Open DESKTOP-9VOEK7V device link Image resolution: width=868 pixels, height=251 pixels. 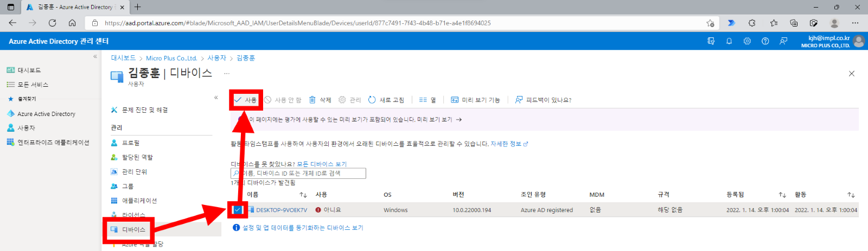(x=282, y=210)
